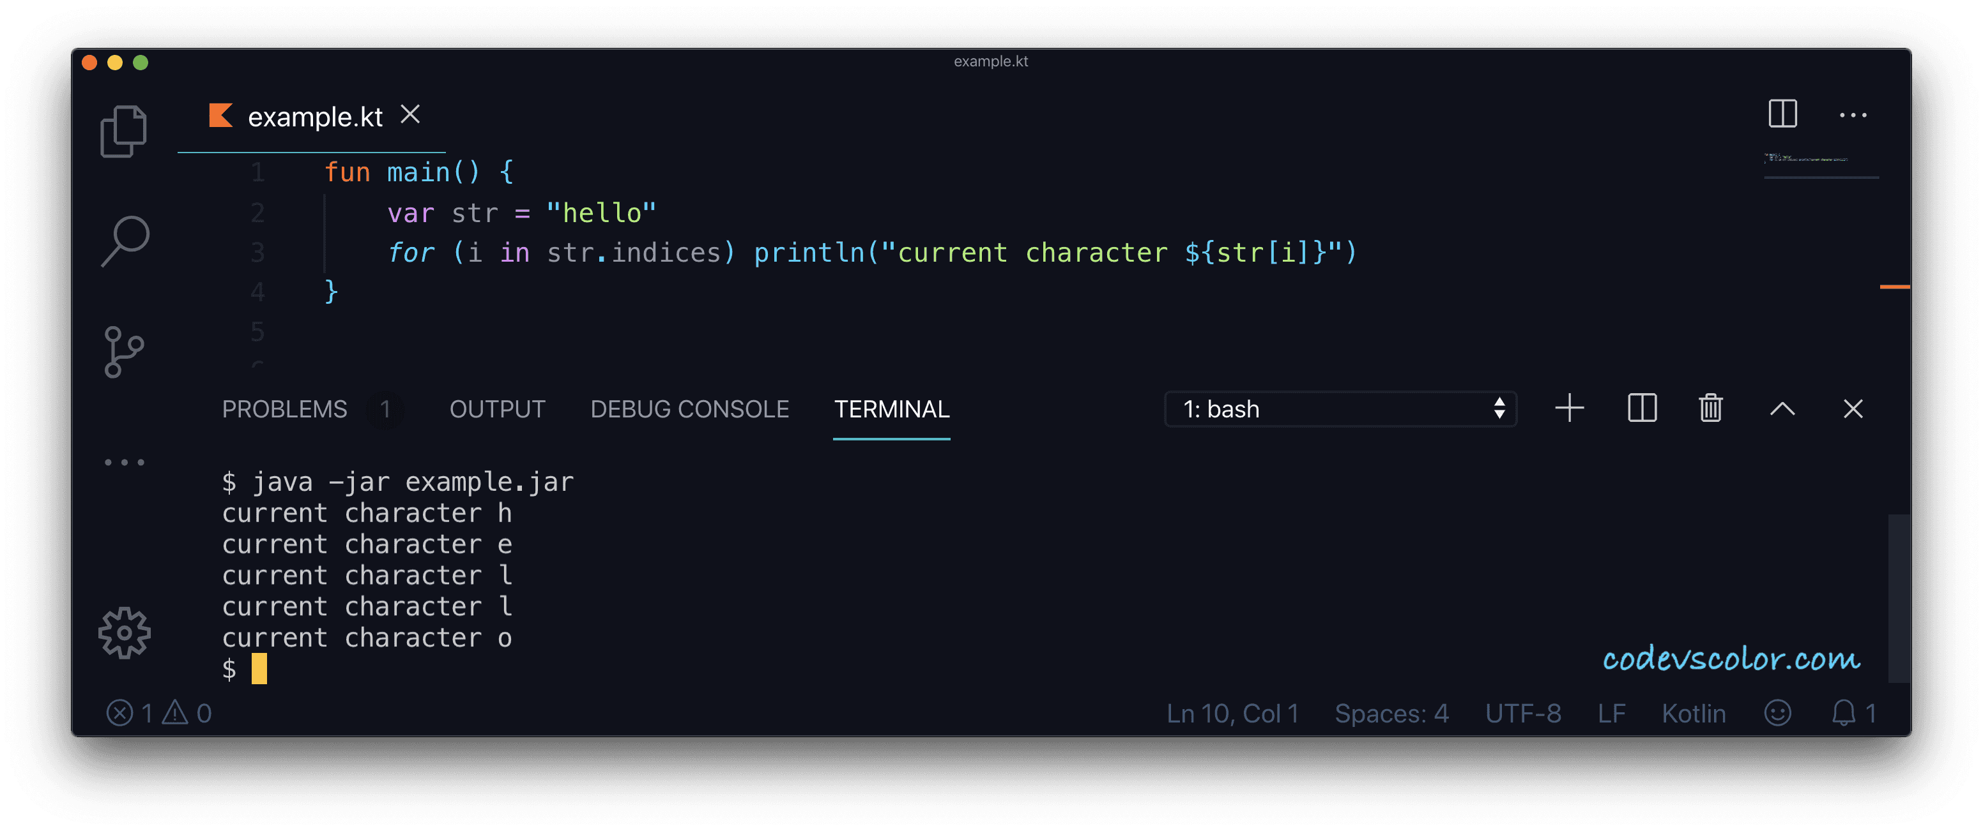Click terminal output 'current character h'
The image size is (1983, 831).
pyautogui.click(x=367, y=513)
